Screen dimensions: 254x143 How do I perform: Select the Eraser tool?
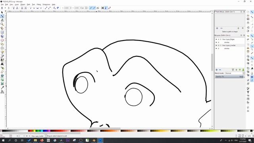(2, 72)
